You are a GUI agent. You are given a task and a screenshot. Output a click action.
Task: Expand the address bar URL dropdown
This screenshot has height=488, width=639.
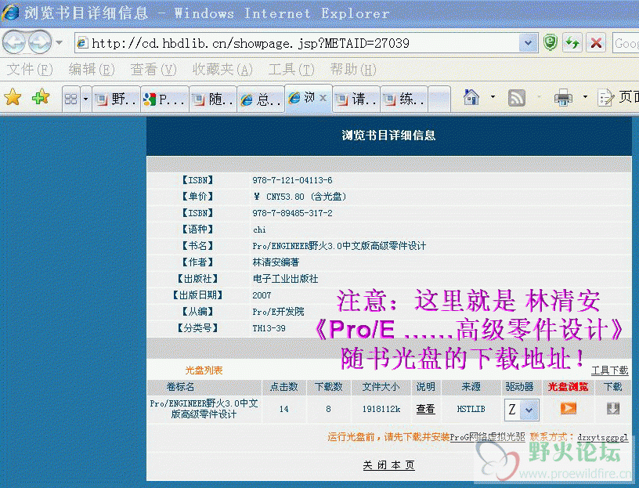point(528,43)
